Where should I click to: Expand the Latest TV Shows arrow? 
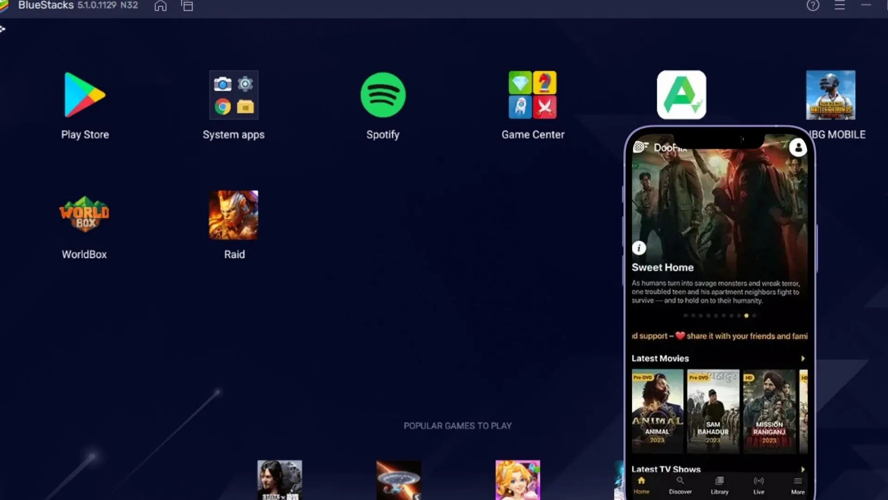pyautogui.click(x=803, y=469)
